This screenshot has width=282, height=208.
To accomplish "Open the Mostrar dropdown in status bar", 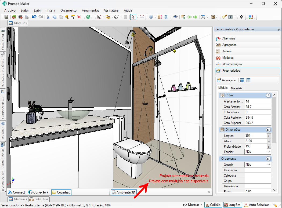I will pyautogui.click(x=193, y=205).
